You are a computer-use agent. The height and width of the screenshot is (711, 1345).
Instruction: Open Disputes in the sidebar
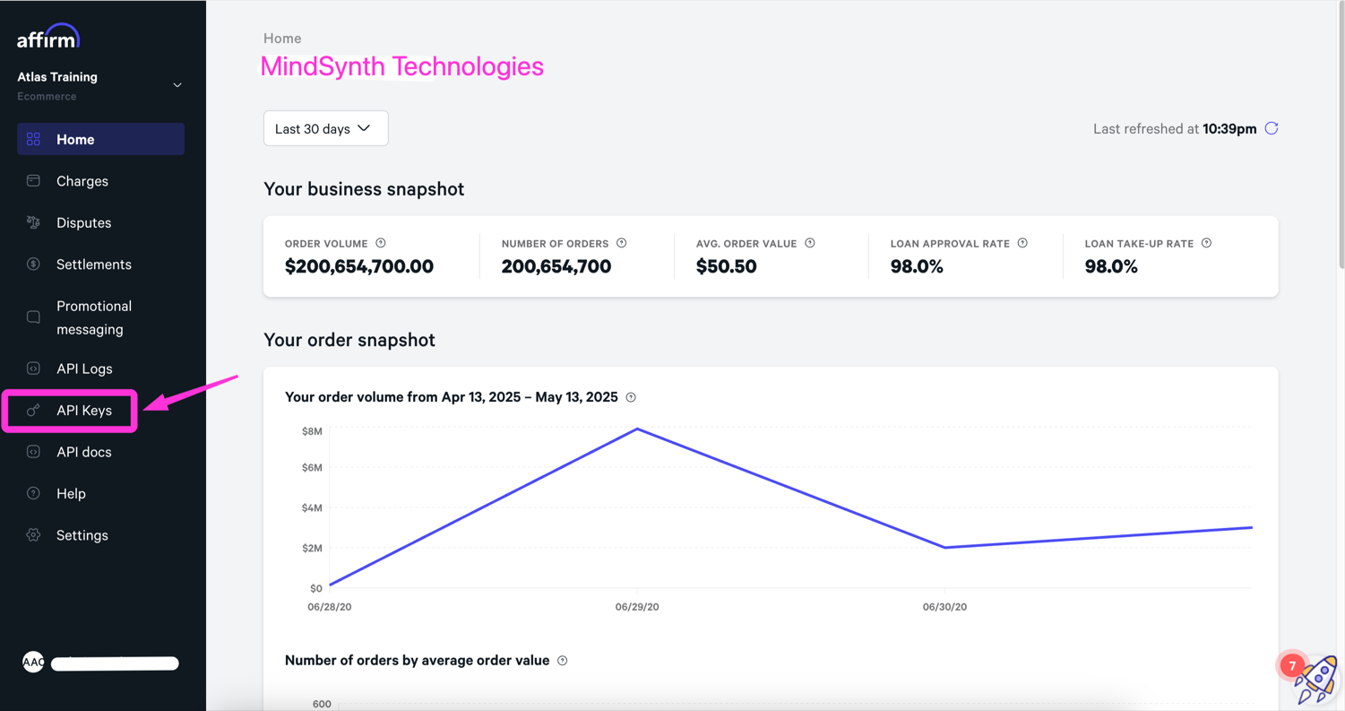click(83, 222)
